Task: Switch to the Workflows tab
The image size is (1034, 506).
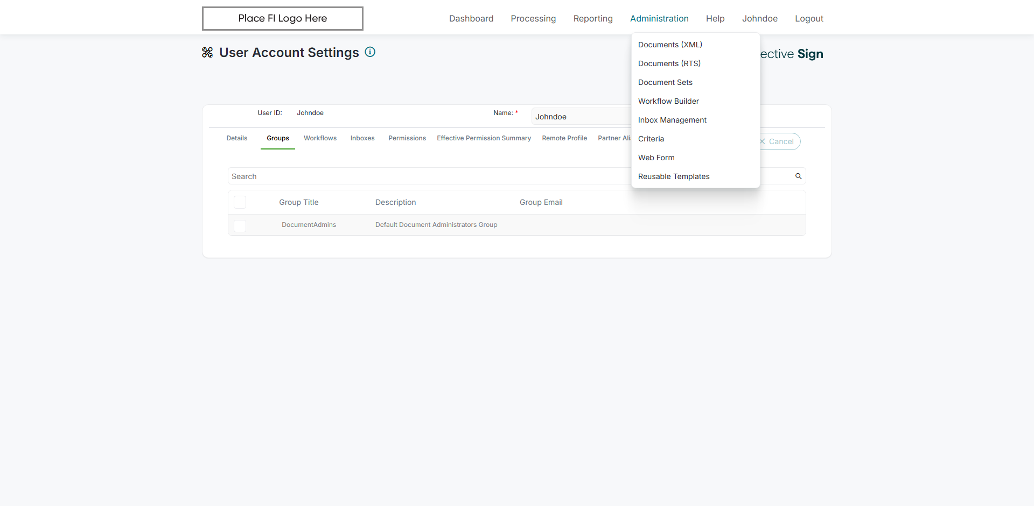Action: click(320, 138)
